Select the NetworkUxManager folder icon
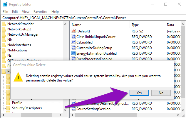 [4, 34]
